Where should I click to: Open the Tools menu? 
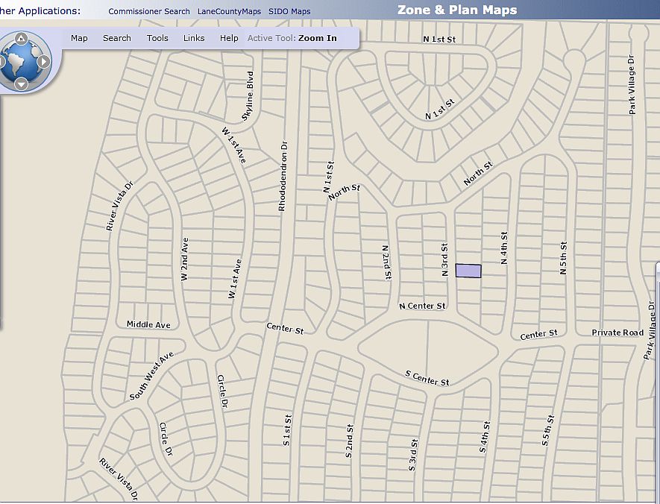157,38
